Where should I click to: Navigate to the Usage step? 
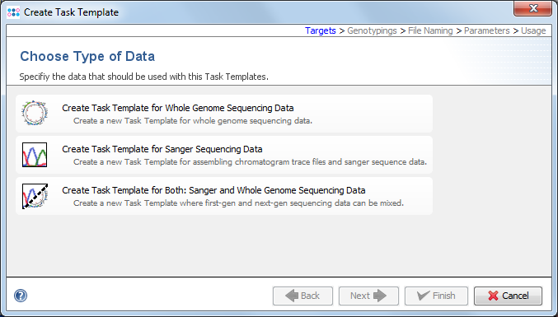[533, 30]
